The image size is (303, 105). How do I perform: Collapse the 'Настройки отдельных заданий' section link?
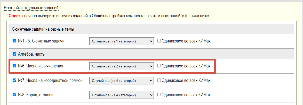point(31,8)
